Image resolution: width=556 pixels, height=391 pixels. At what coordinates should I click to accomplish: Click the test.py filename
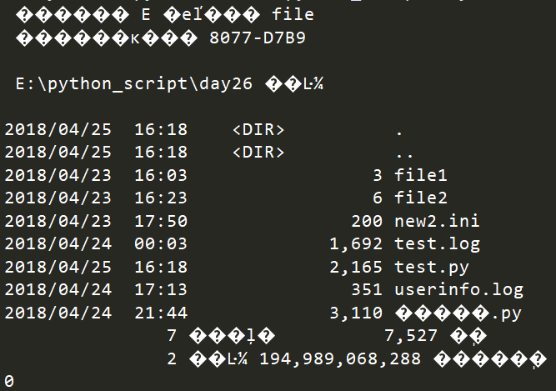point(432,267)
